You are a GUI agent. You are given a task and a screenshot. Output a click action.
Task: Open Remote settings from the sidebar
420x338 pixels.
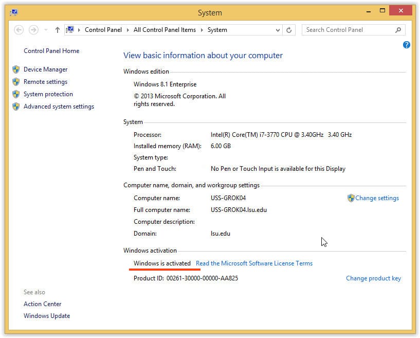[45, 82]
